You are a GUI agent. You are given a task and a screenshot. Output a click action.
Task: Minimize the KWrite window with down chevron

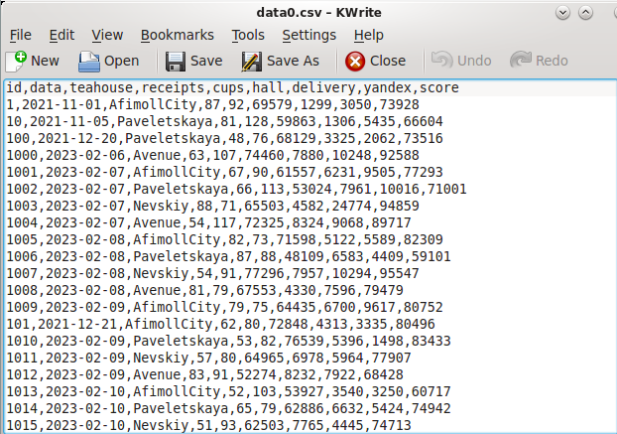[562, 13]
